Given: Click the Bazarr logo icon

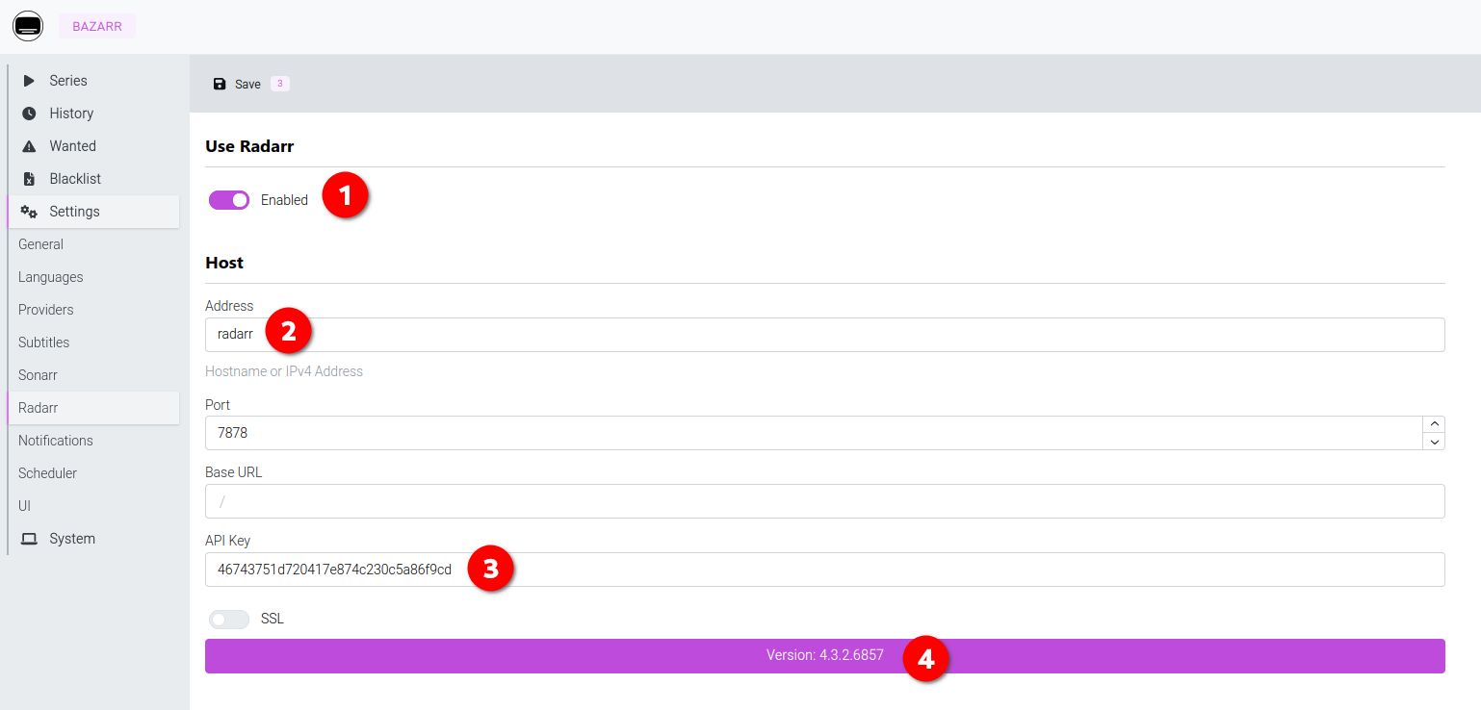Looking at the screenshot, I should (x=28, y=27).
